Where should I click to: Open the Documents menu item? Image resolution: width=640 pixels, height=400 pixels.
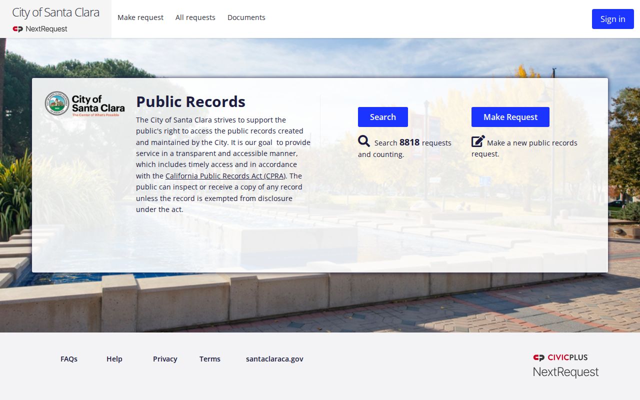click(246, 17)
